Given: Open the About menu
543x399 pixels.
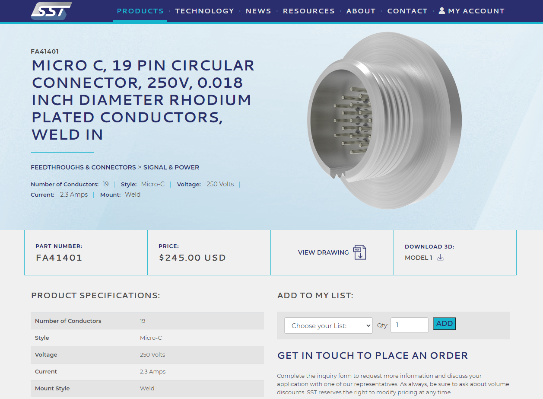Looking at the screenshot, I should [x=361, y=11].
